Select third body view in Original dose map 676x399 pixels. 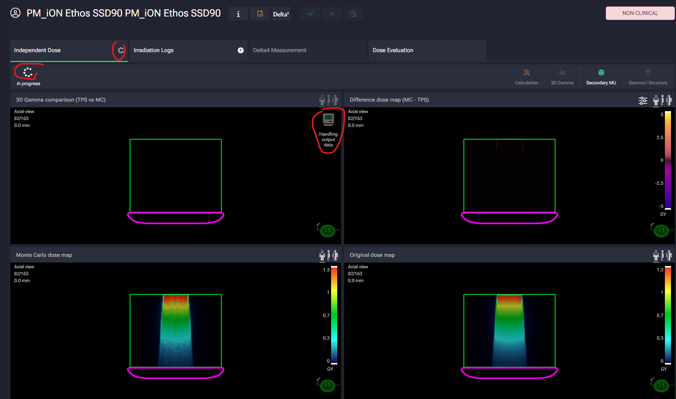click(x=669, y=255)
